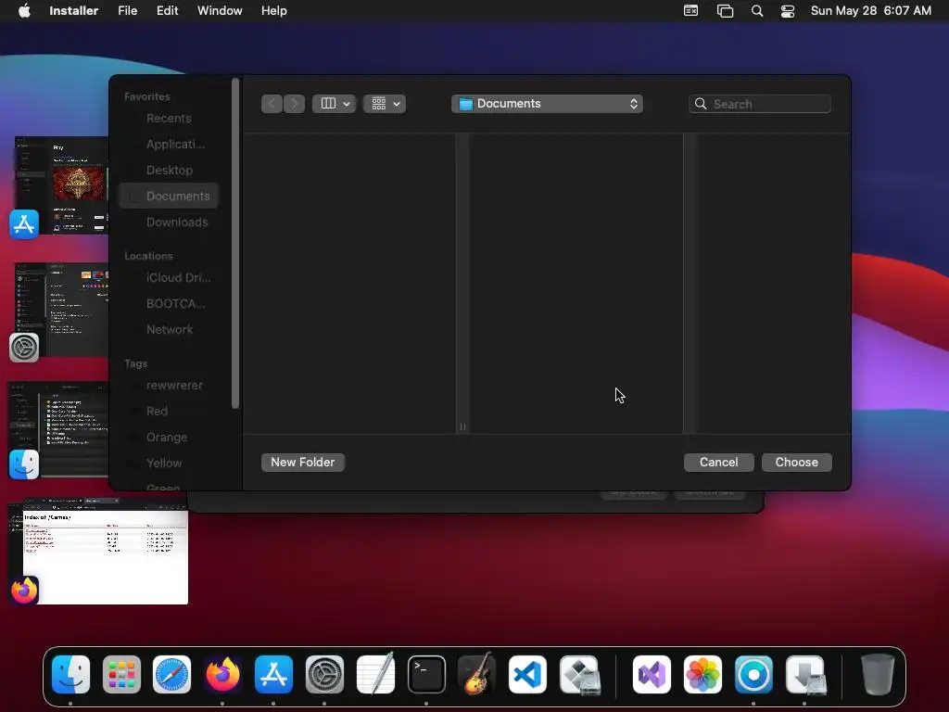Click the Choose button
The height and width of the screenshot is (712, 949).
click(796, 463)
